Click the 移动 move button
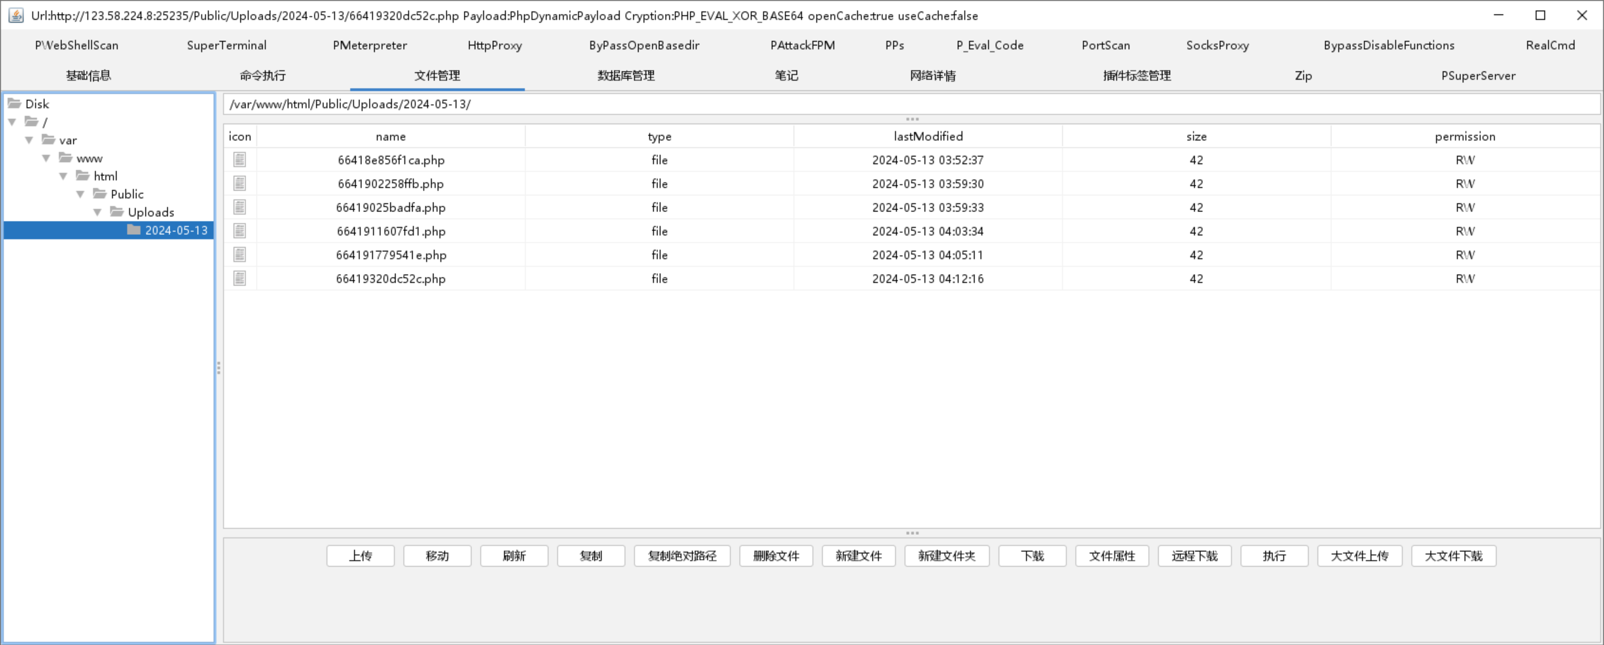 [437, 556]
